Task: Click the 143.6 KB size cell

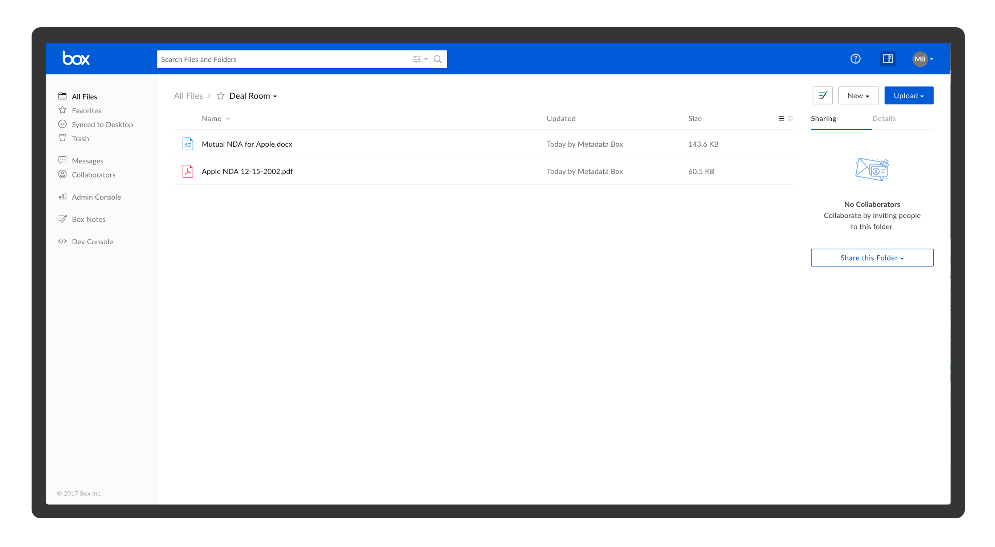Action: [703, 144]
